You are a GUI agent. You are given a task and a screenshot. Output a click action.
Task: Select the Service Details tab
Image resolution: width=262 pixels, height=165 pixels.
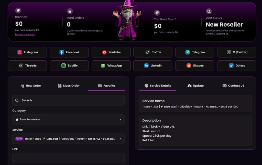(158, 86)
